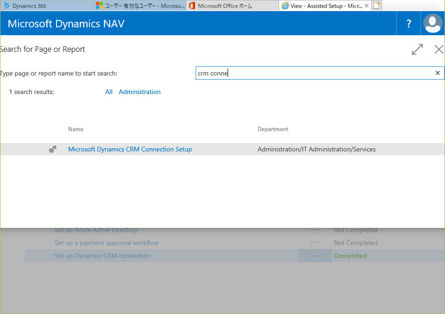Clear the search box with the x button

point(438,73)
